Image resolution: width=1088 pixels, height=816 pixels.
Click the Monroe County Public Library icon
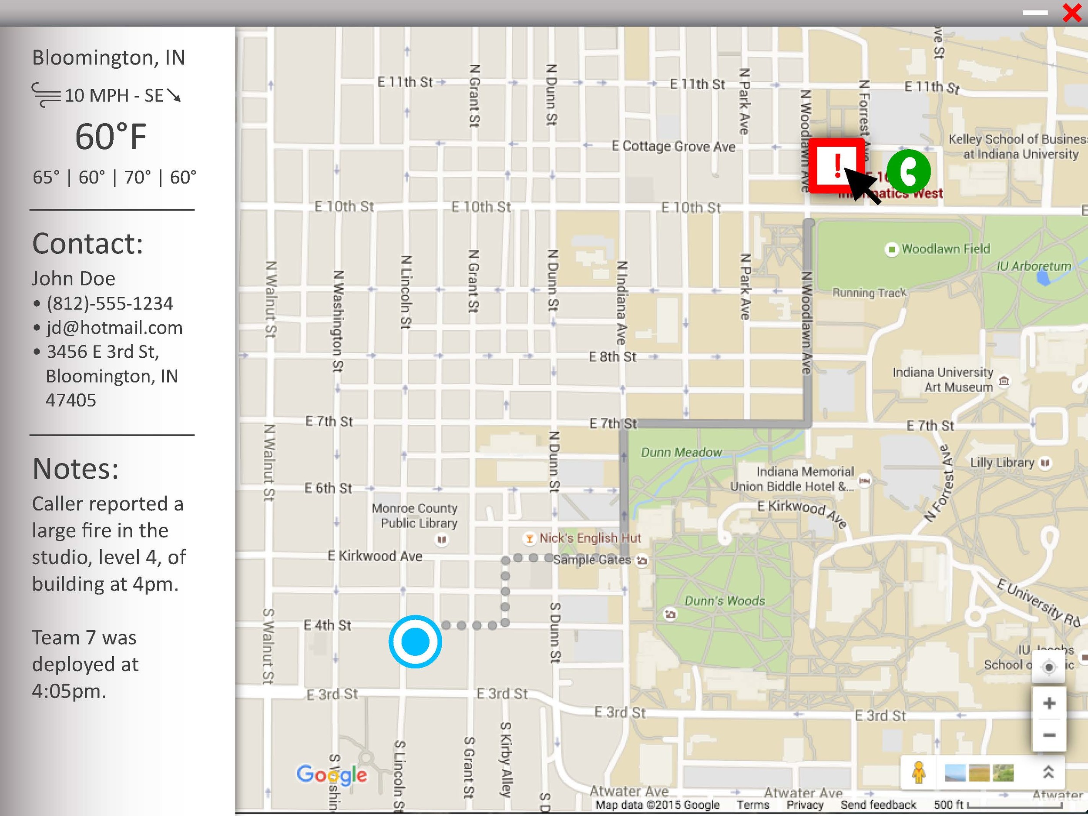click(x=442, y=540)
